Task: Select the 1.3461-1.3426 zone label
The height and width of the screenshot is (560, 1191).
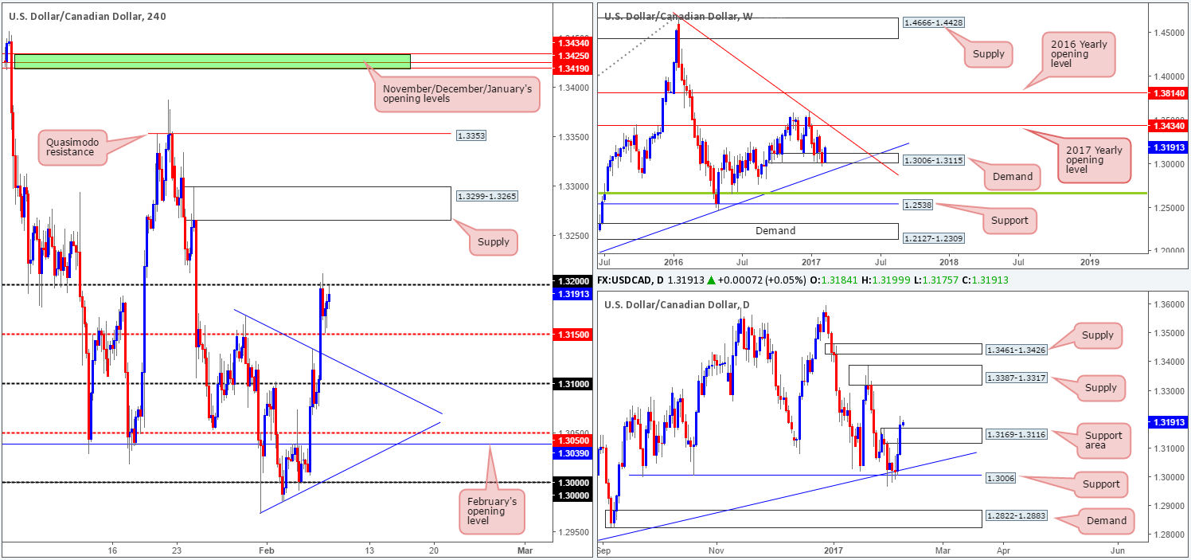Action: pos(1017,348)
